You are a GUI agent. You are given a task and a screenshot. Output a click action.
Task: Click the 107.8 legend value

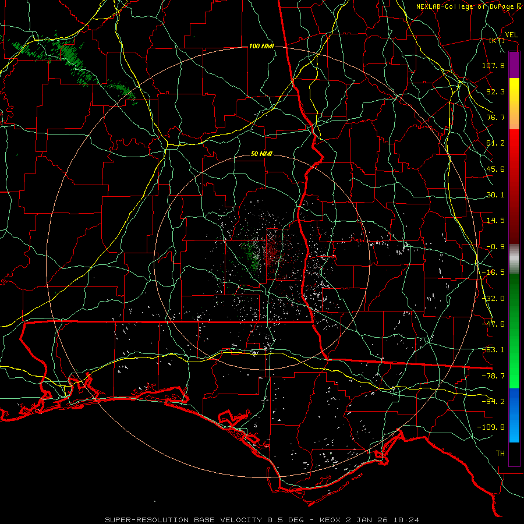click(x=493, y=65)
